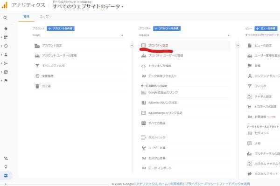
Task: Click the shopping cart icon for eコマースの設定
Action: [x=249, y=107]
